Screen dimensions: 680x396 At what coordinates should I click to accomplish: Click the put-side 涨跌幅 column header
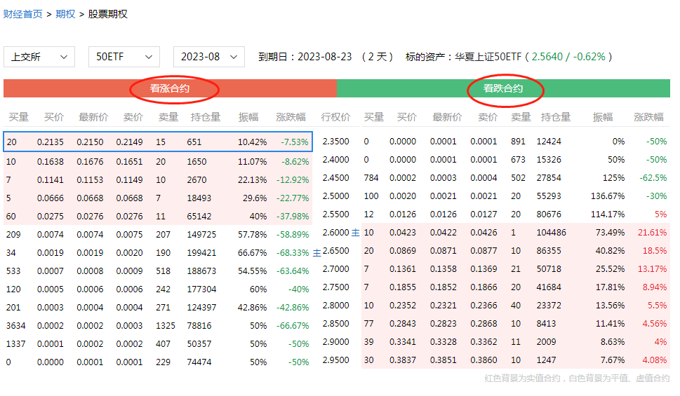pyautogui.click(x=649, y=117)
